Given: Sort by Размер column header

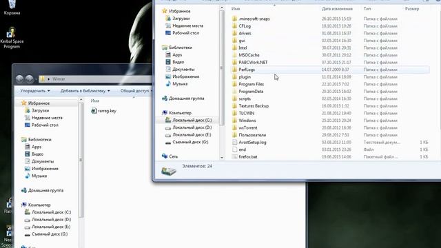Looking at the screenshot, I should pos(412,9).
